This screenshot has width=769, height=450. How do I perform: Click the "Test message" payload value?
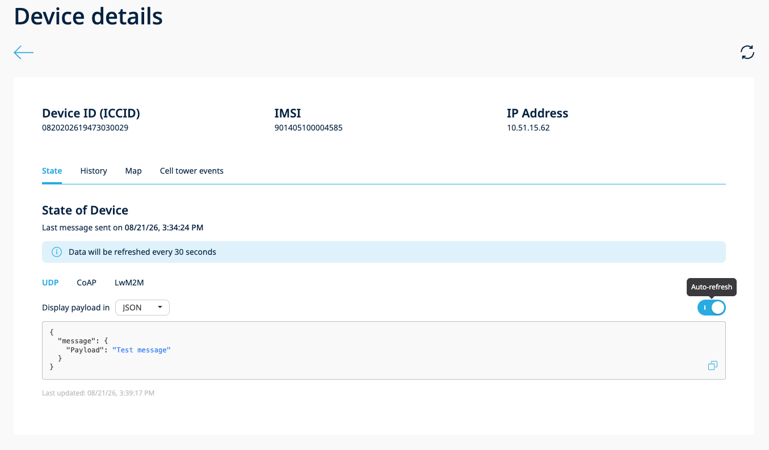(x=141, y=350)
